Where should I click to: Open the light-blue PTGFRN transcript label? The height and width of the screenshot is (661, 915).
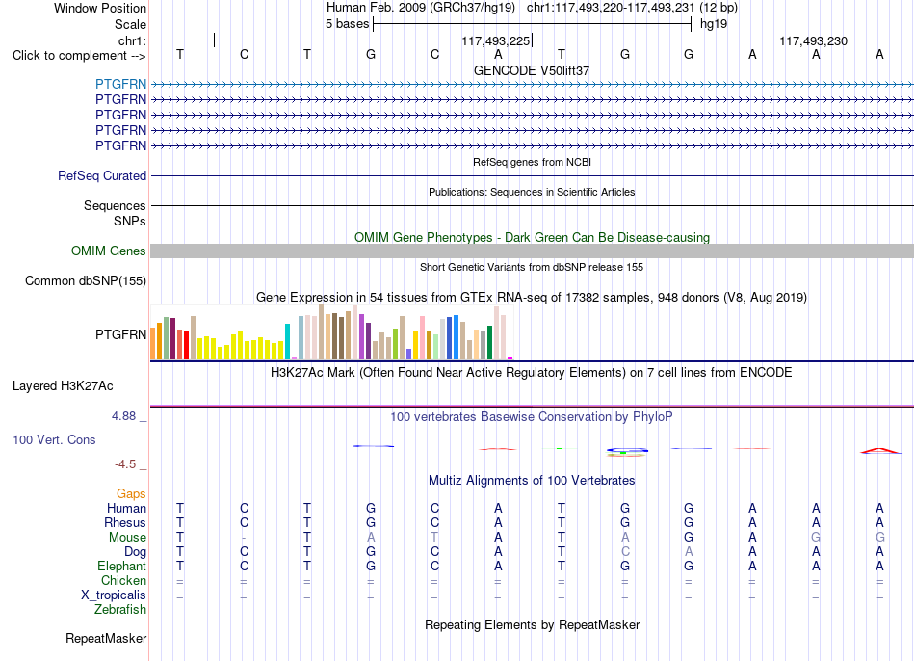click(120, 84)
